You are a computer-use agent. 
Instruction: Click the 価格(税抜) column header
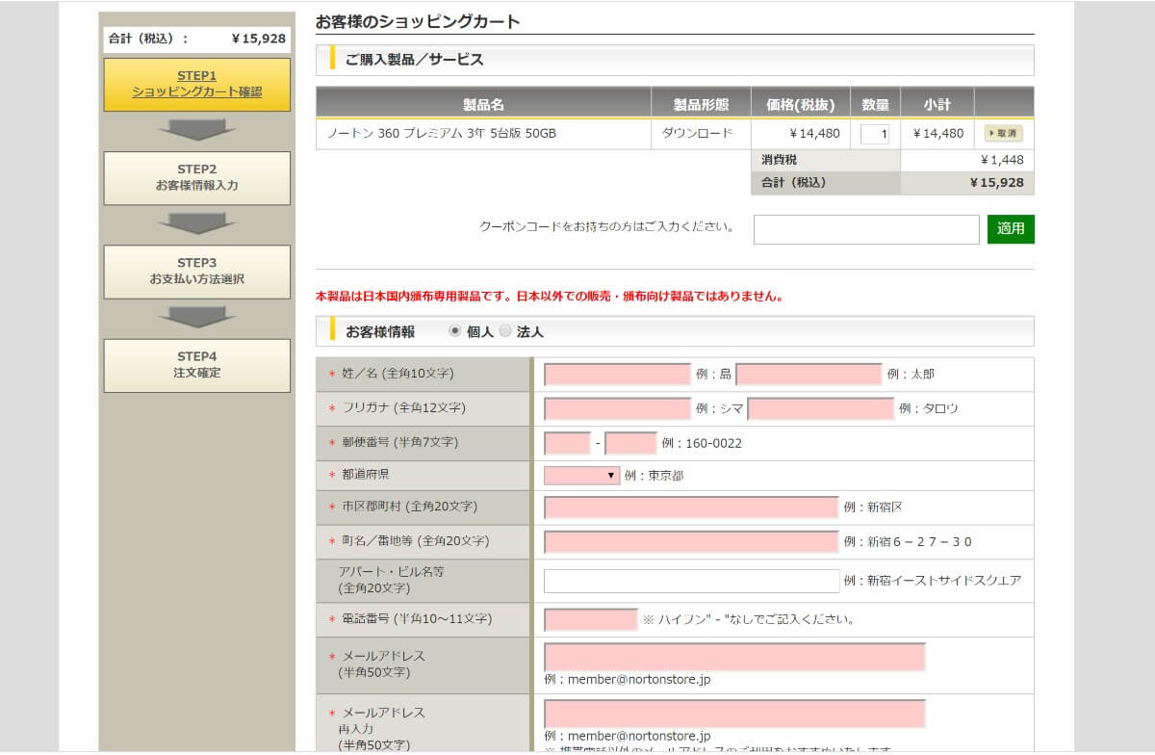tap(801, 103)
